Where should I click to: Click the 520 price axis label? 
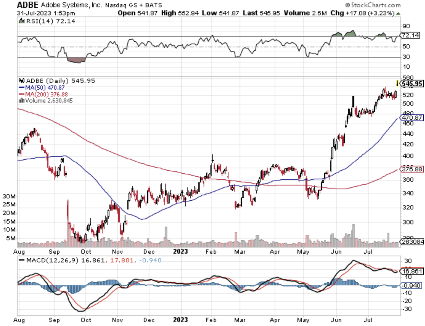click(408, 95)
